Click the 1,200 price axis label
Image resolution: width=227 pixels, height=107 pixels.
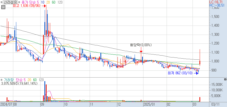pyautogui.click(x=215, y=43)
